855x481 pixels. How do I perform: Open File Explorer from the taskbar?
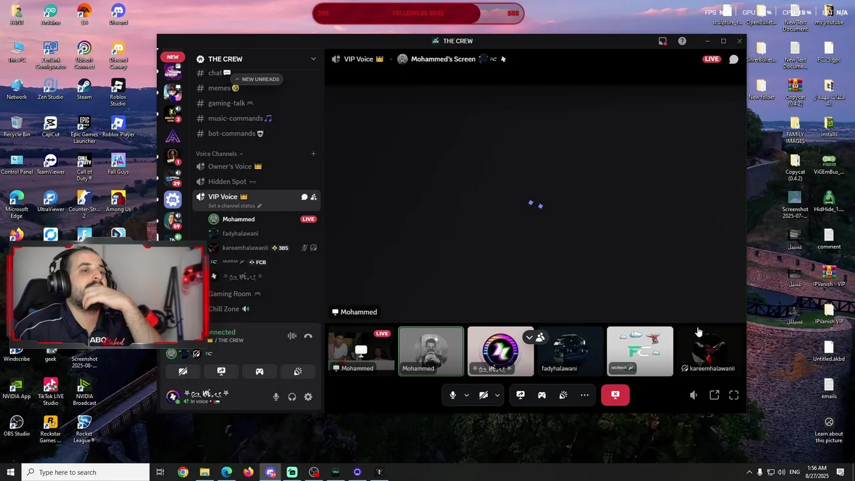click(x=204, y=472)
